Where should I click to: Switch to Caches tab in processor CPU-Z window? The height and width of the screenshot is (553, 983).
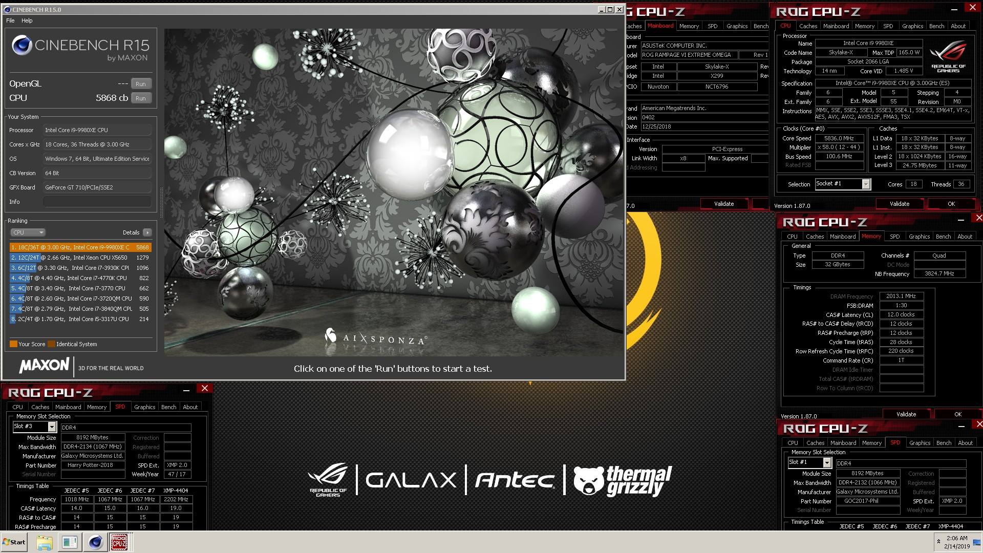point(808,26)
